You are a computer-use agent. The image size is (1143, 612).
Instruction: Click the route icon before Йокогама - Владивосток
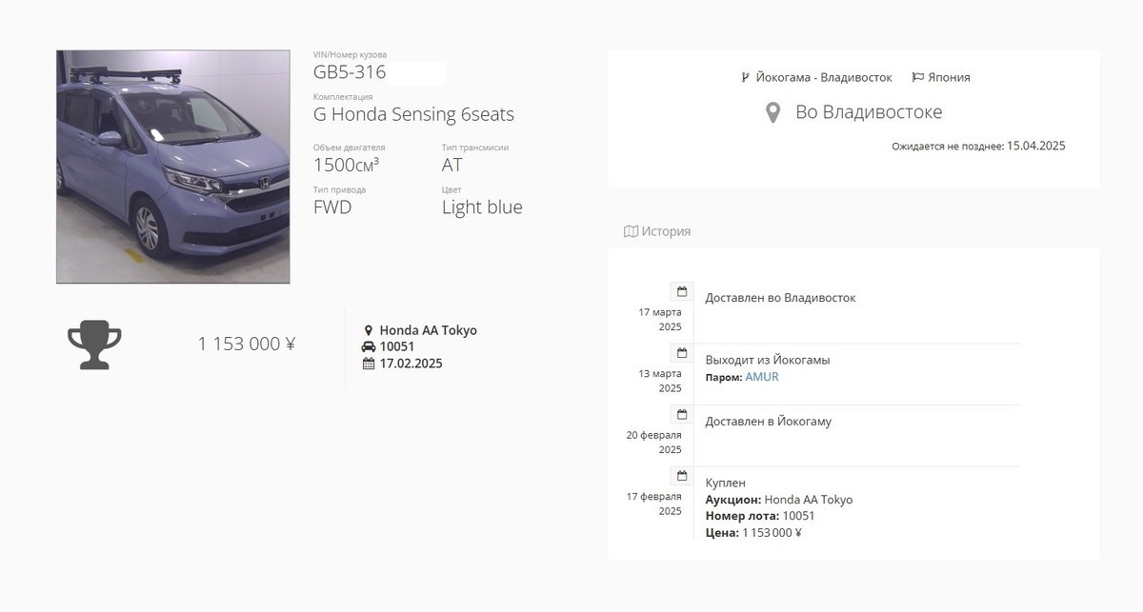746,77
